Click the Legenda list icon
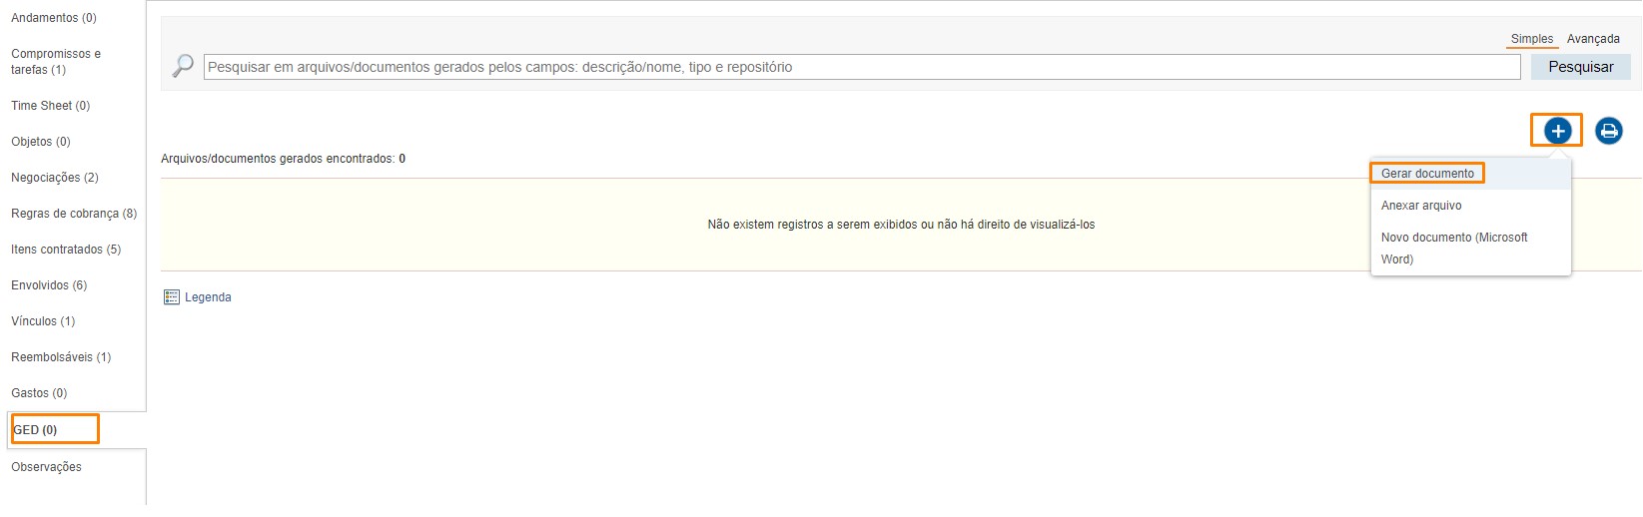The width and height of the screenshot is (1643, 517). [x=171, y=297]
